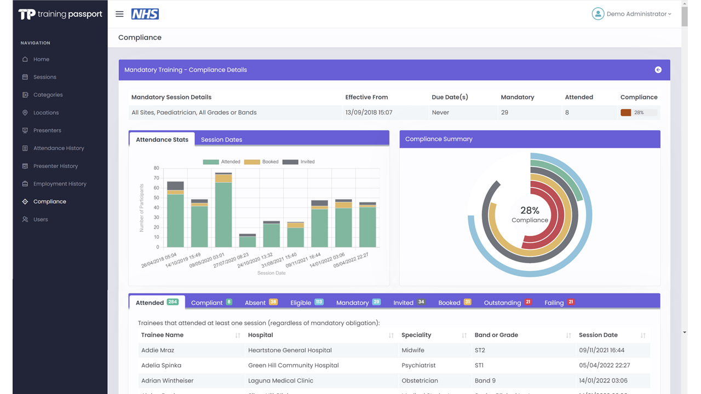Click the Sessions calendar icon
The height and width of the screenshot is (394, 701).
25,77
